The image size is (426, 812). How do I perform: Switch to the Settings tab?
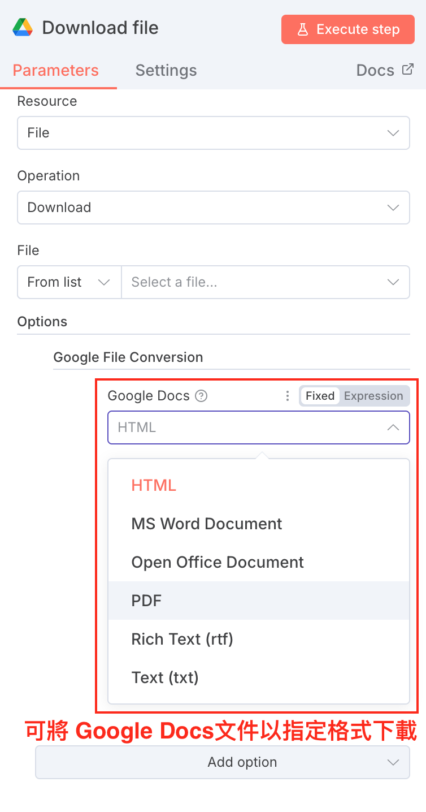(166, 71)
